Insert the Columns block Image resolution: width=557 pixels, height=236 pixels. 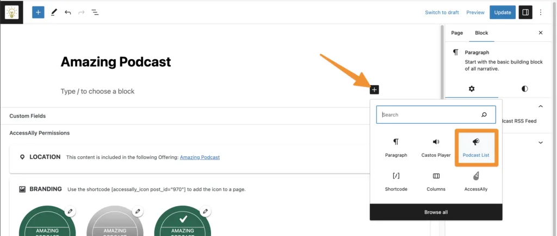(436, 181)
